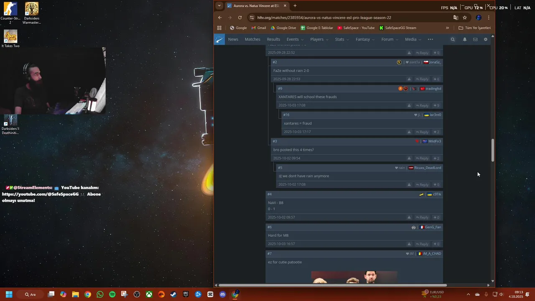
Task: Open the Matches nav item
Action: [252, 39]
